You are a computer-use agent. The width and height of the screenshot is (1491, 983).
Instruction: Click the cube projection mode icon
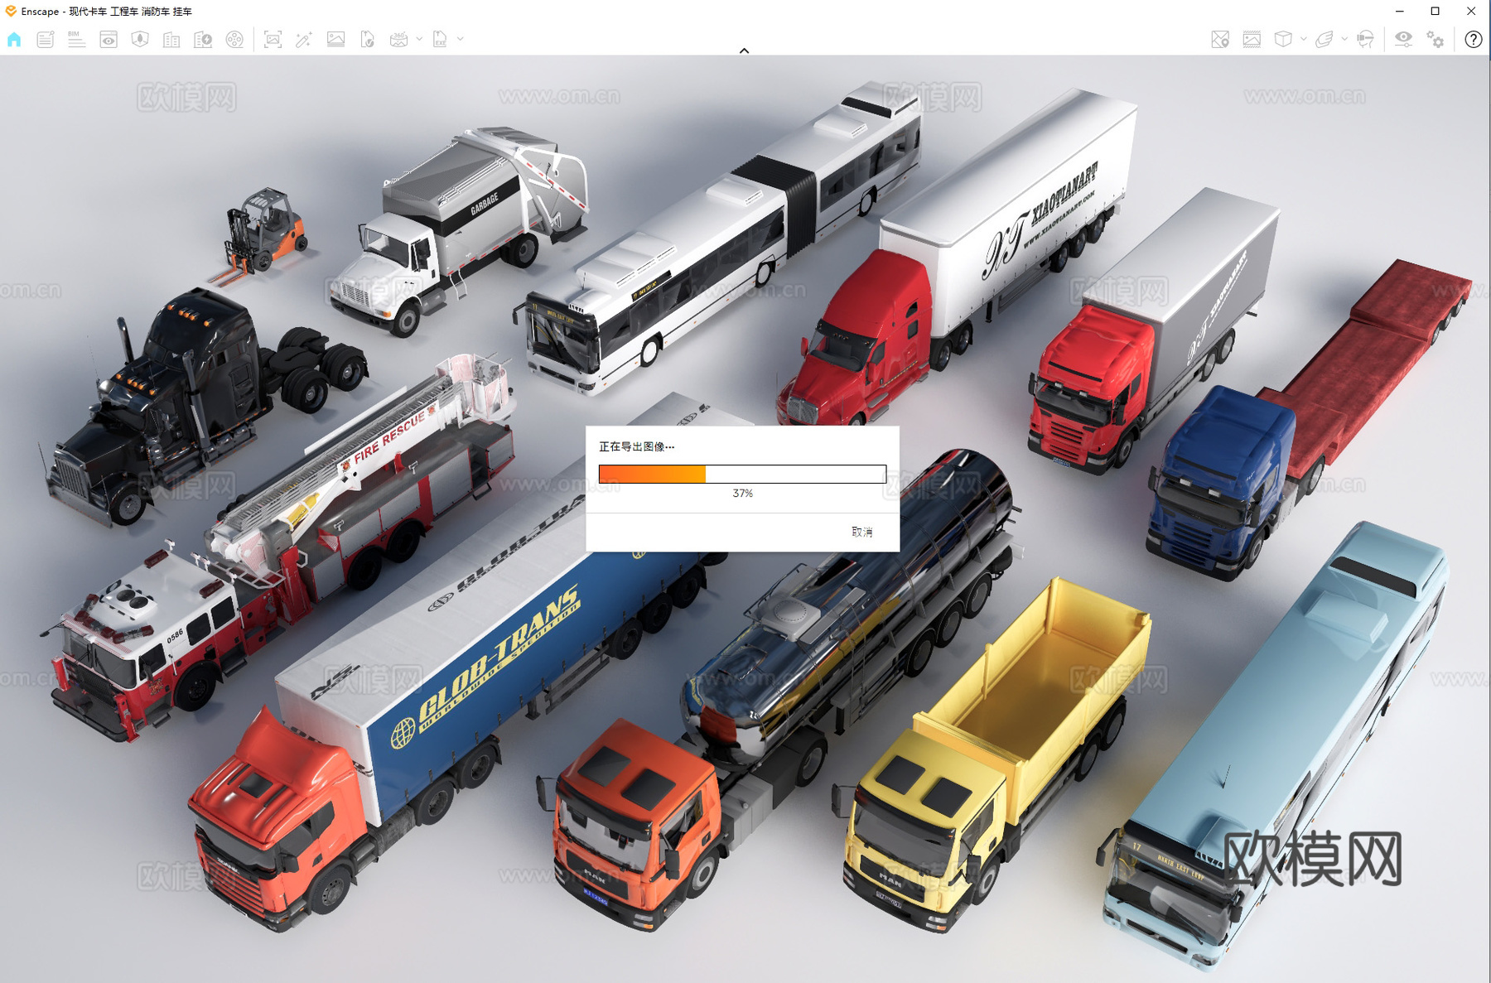1283,39
